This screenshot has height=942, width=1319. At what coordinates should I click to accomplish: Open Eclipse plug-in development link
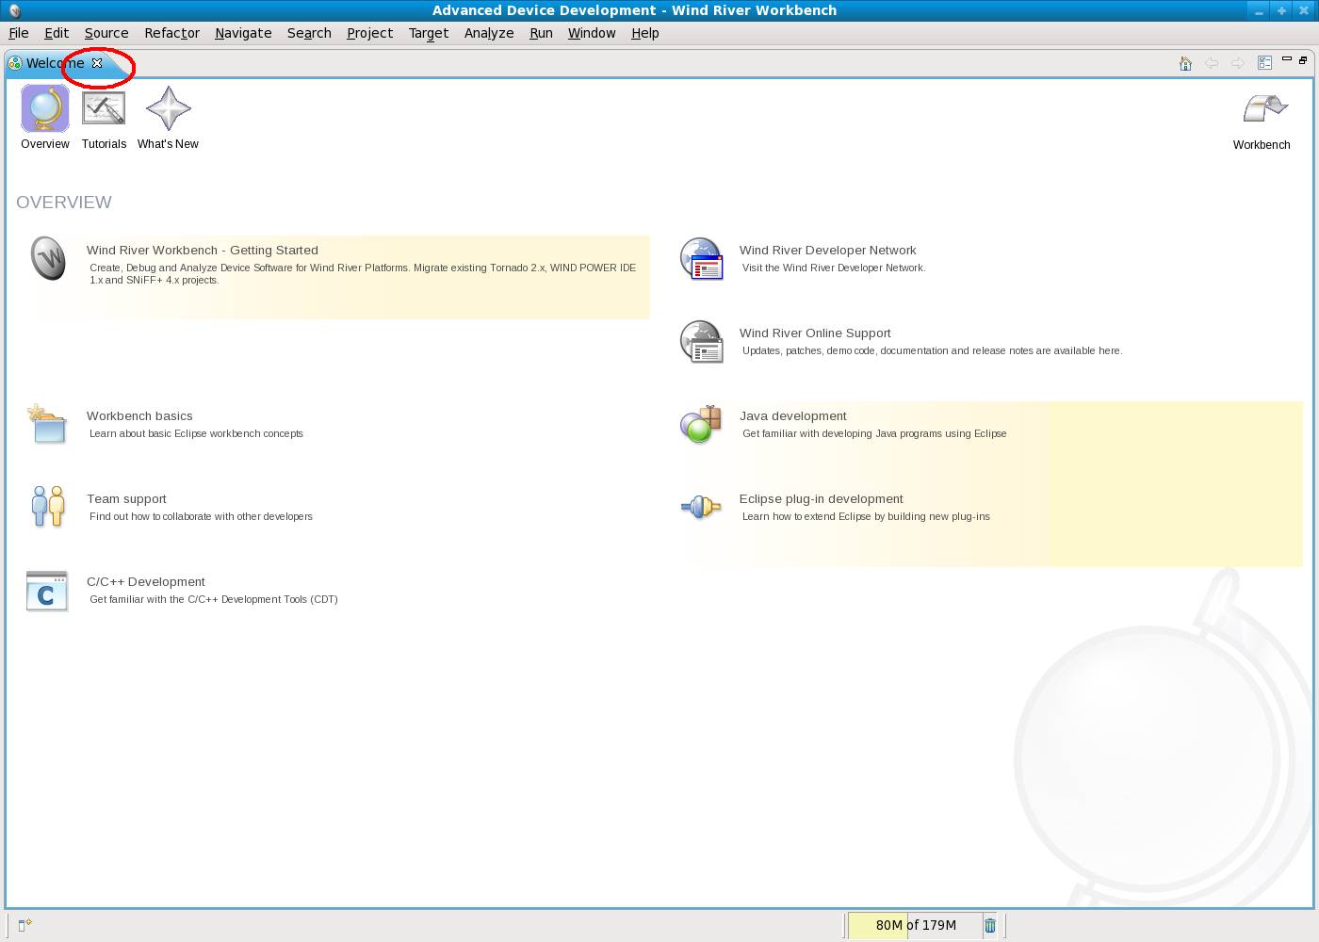coord(822,499)
